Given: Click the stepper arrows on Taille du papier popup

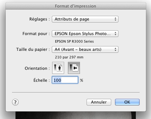Looking at the screenshot, I should (x=115, y=49).
